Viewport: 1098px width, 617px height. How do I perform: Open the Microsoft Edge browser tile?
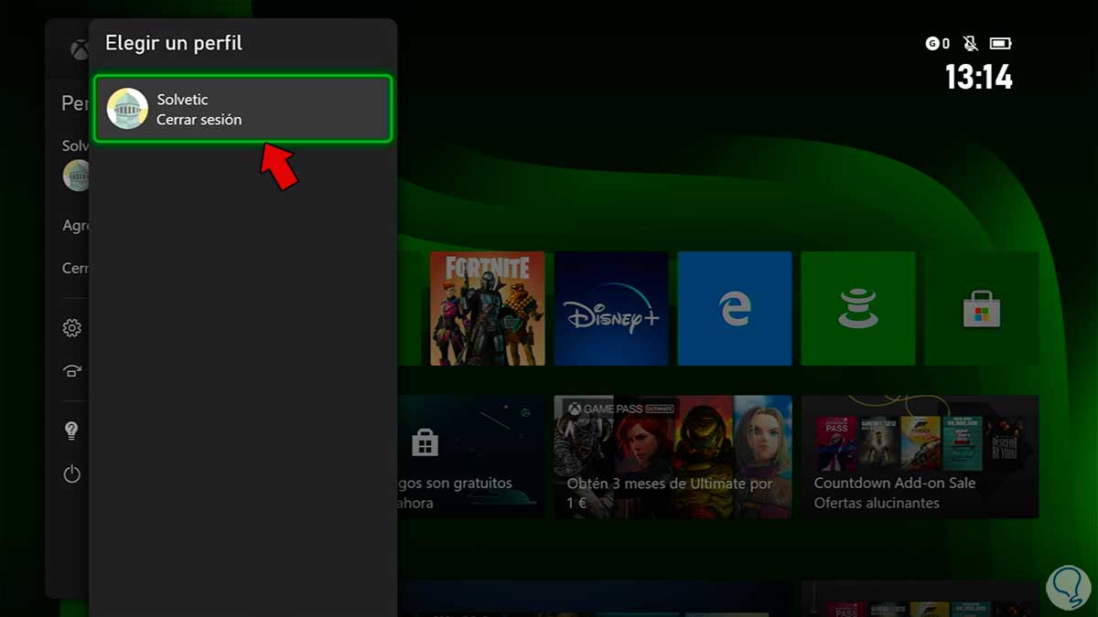tap(735, 309)
